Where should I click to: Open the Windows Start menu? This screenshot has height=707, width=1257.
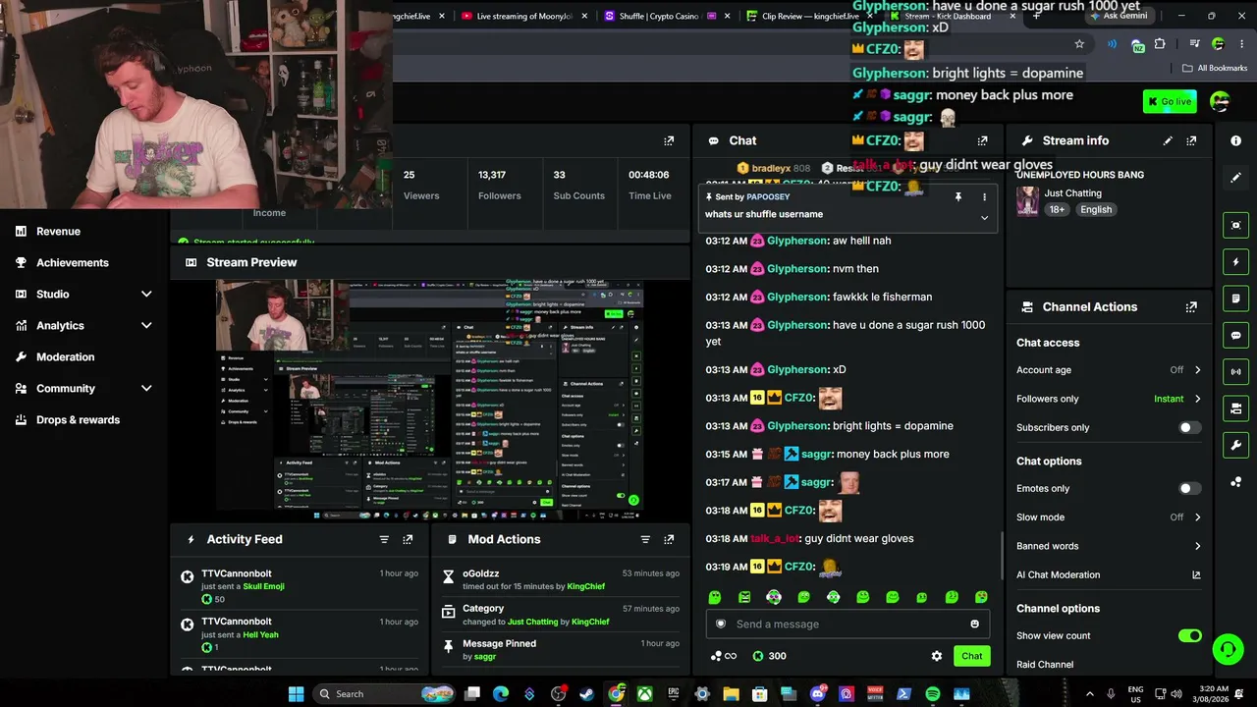pyautogui.click(x=296, y=694)
